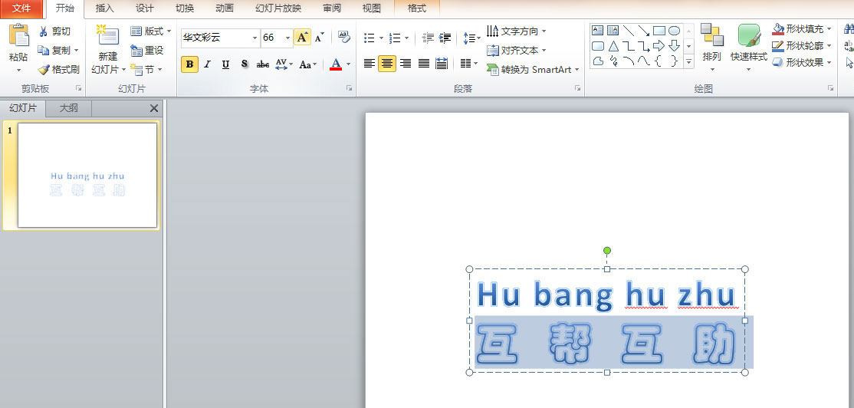854x408 pixels.
Task: Expand the Shape Fill (形状填充) dropdown
Action: coord(829,29)
